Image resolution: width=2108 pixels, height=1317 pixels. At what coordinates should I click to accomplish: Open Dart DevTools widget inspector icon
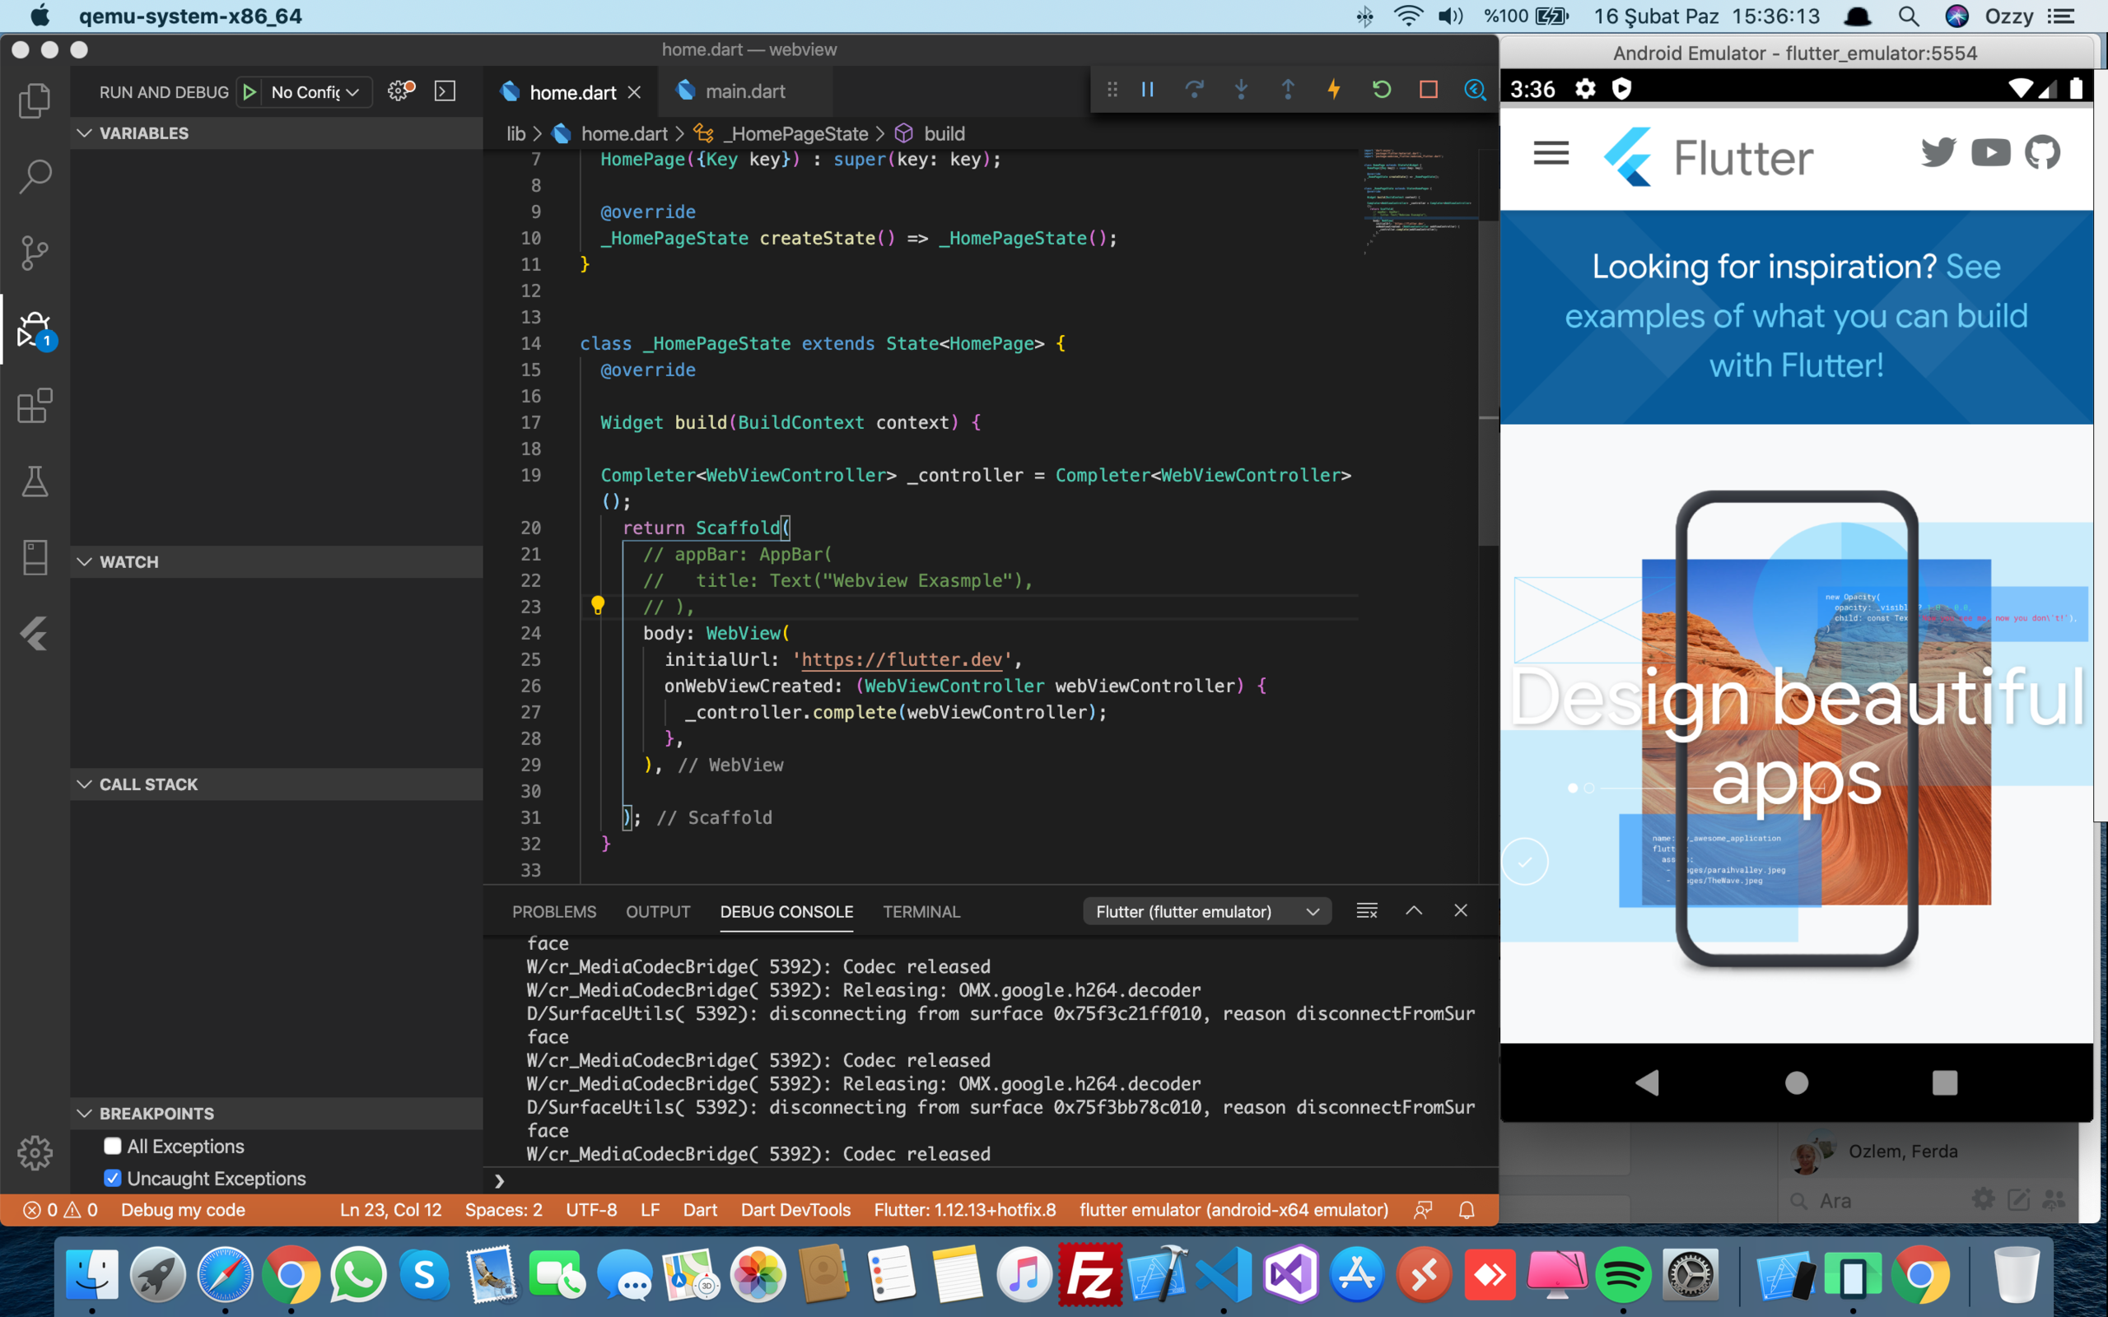coord(1475,90)
